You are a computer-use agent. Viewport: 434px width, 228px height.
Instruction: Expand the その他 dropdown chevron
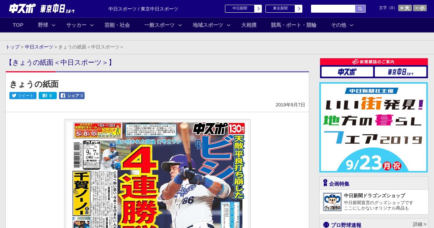(352, 25)
